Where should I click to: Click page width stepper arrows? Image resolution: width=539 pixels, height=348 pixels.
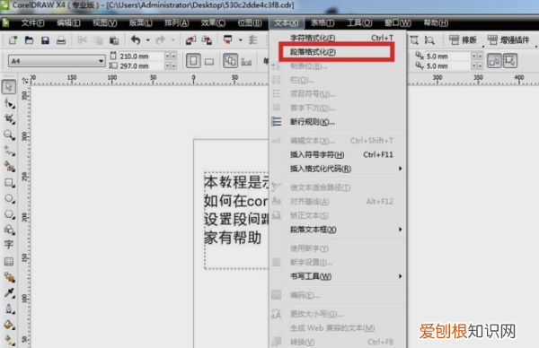[171, 56]
